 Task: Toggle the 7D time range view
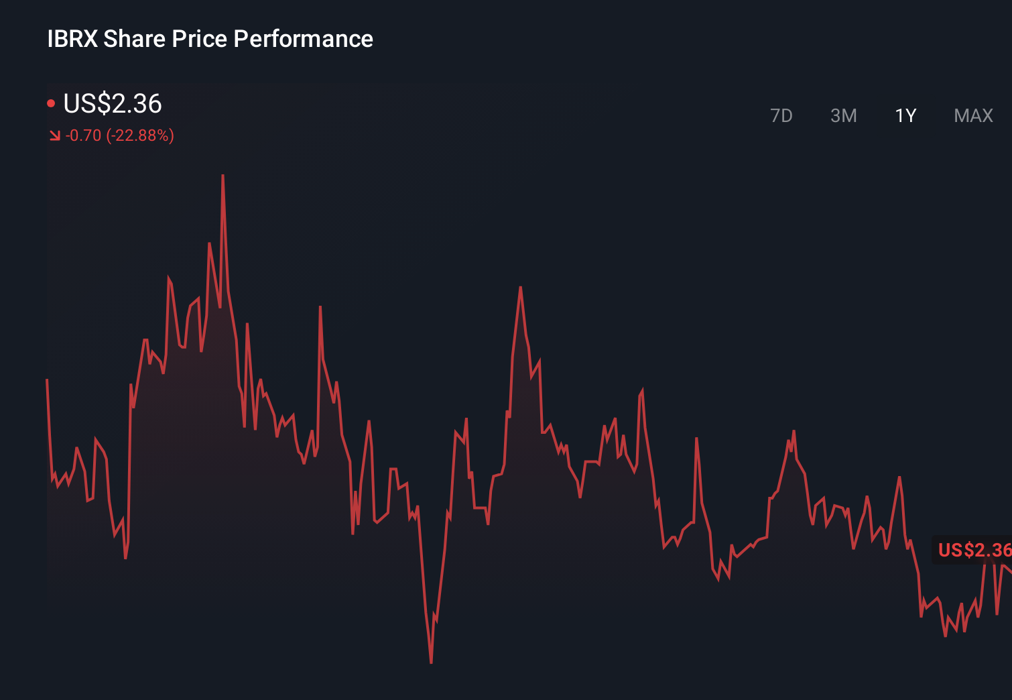pyautogui.click(x=782, y=115)
